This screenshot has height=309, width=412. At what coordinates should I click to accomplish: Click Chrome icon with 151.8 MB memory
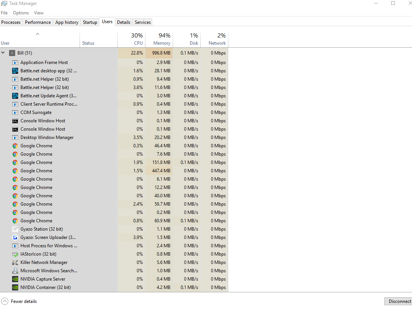tap(15, 162)
